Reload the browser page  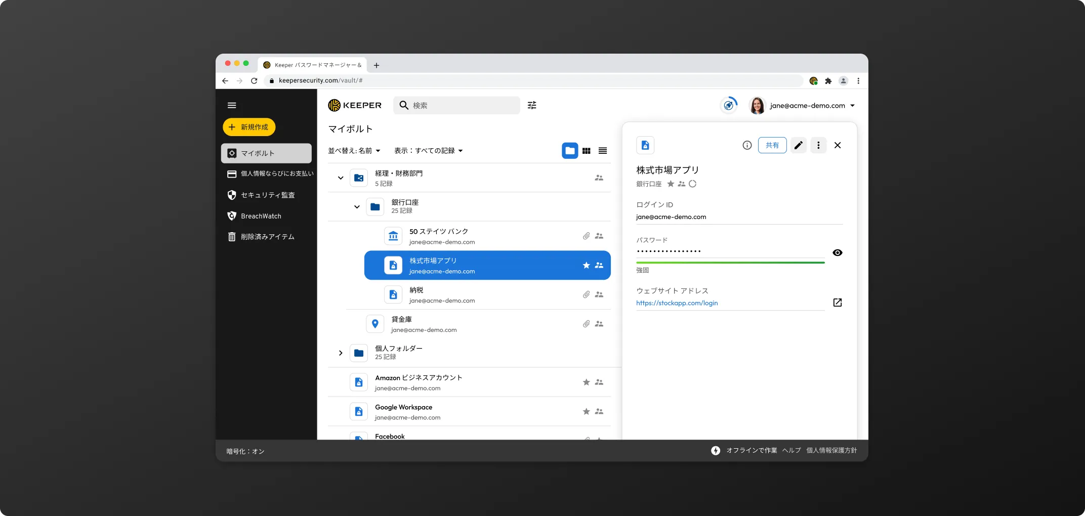(254, 80)
